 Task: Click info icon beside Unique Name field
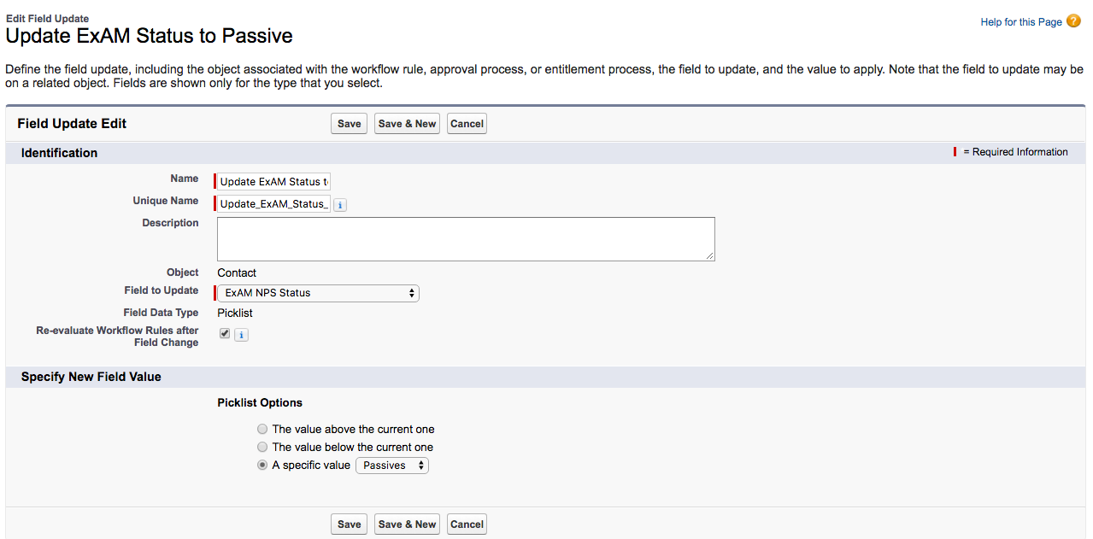[x=340, y=205]
